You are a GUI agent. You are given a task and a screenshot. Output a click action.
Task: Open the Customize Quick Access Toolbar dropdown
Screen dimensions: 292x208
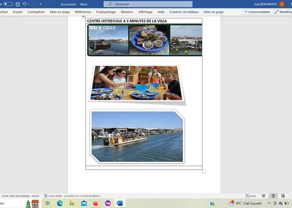pos(40,4)
